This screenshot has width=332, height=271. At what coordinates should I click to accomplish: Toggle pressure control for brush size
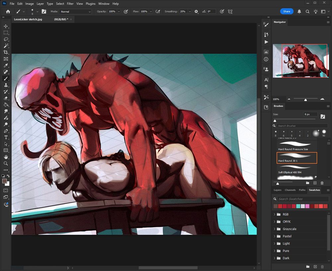click(222, 11)
